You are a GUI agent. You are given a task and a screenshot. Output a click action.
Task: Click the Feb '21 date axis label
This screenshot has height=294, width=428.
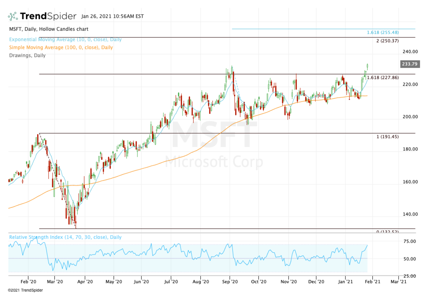pyautogui.click(x=373, y=282)
